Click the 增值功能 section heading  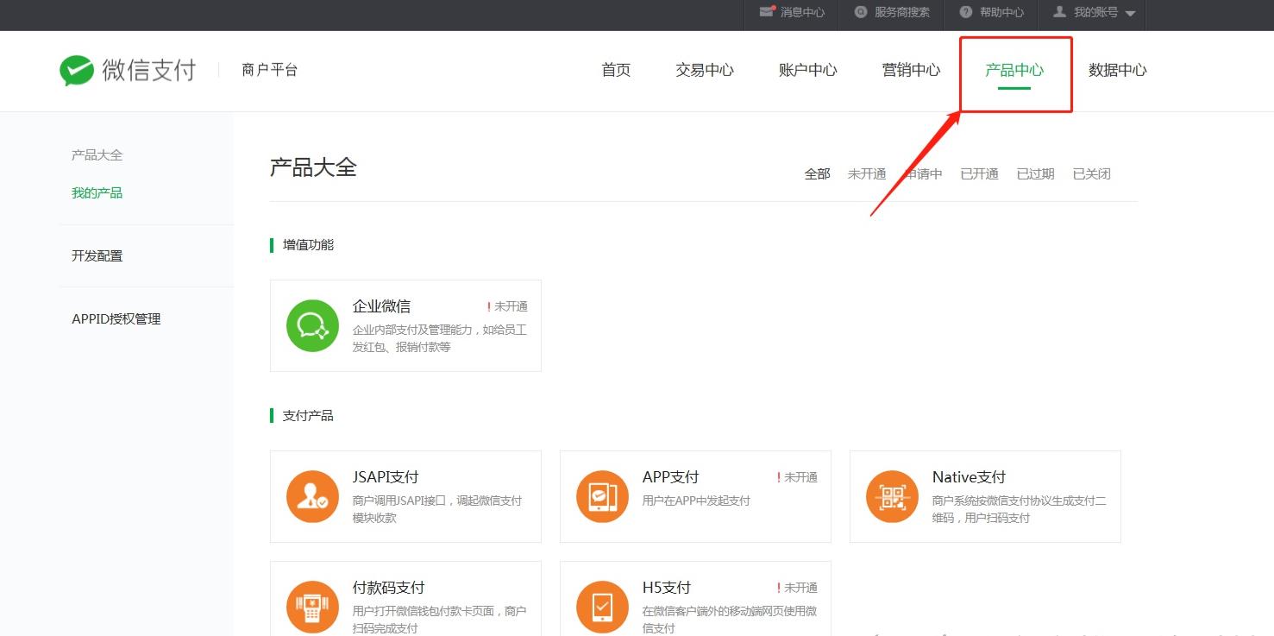308,245
